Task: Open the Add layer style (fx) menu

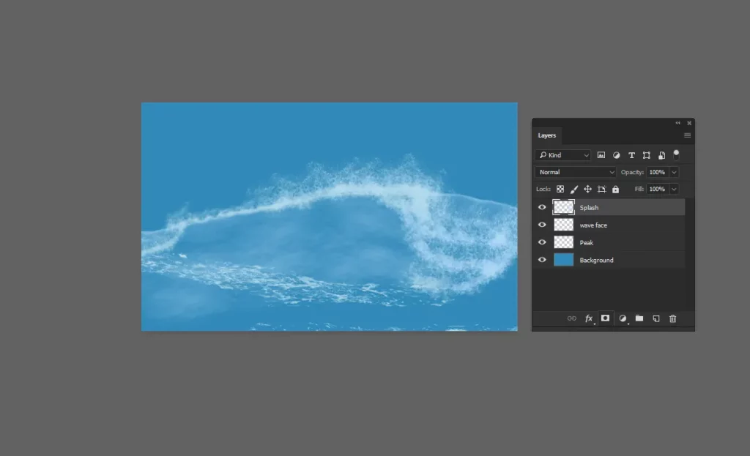Action: [589, 318]
